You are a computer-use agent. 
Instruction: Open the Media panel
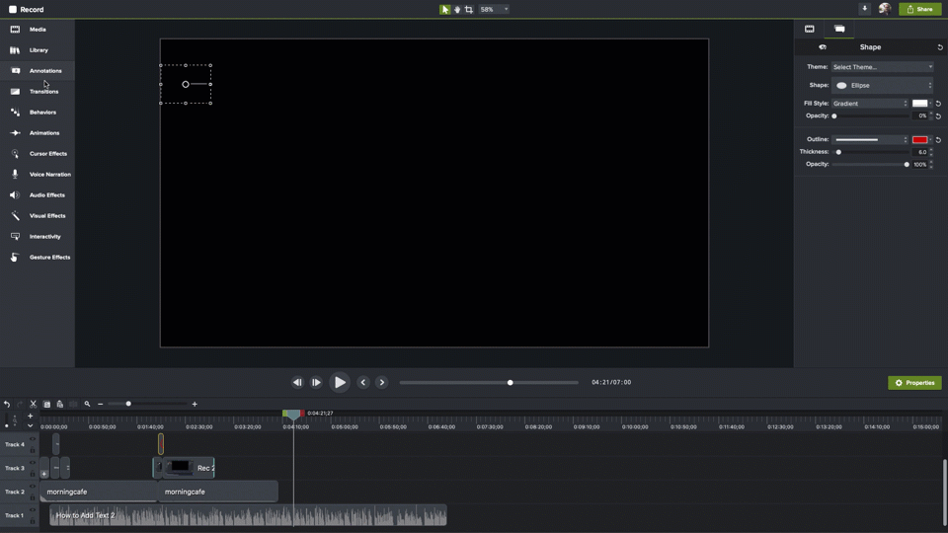(x=37, y=29)
